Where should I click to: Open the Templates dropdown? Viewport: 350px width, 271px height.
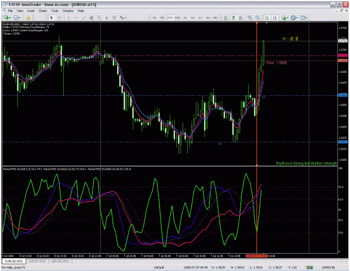click(x=304, y=17)
